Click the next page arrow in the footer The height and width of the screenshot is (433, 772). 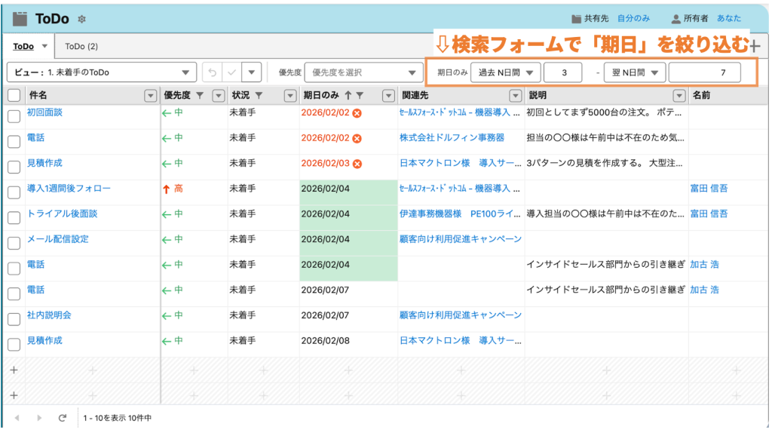(x=38, y=417)
